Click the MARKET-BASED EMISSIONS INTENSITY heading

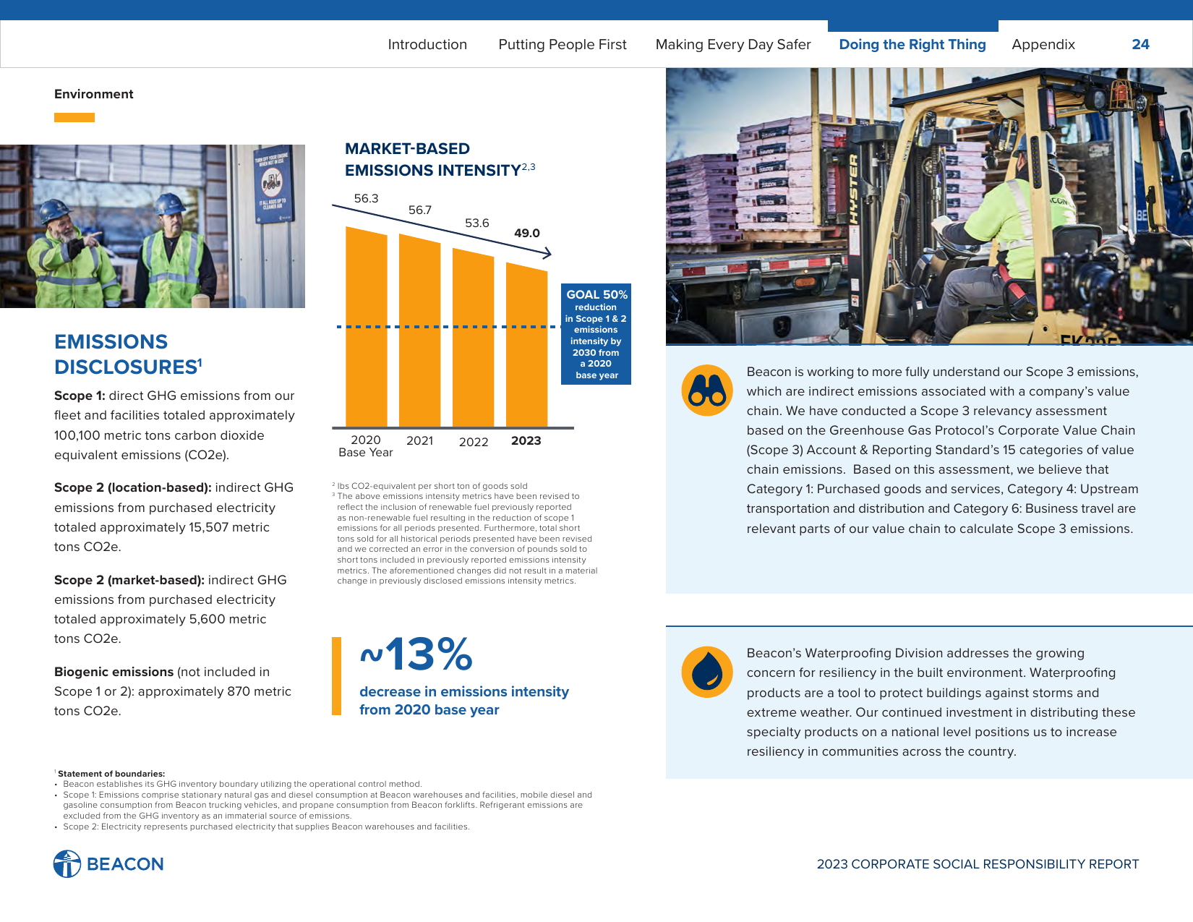click(x=440, y=159)
